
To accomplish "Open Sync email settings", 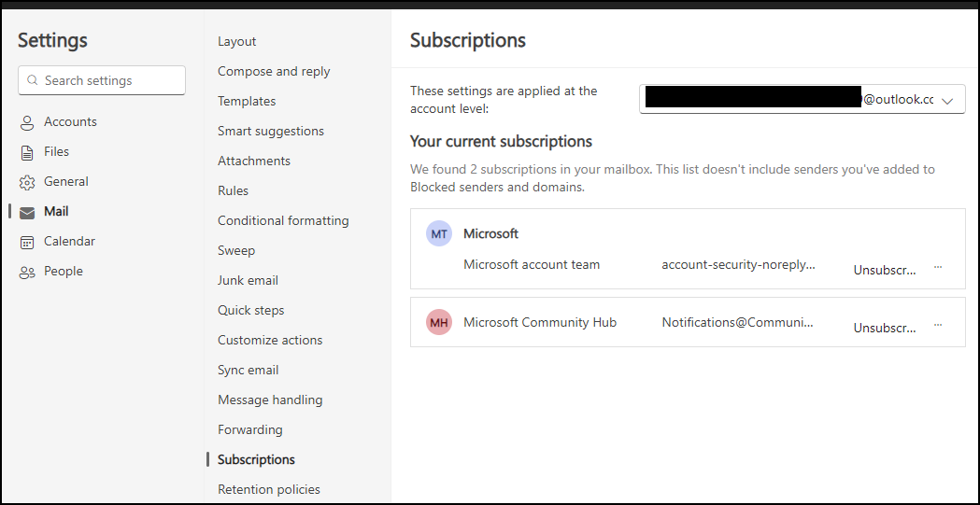I will [x=249, y=371].
